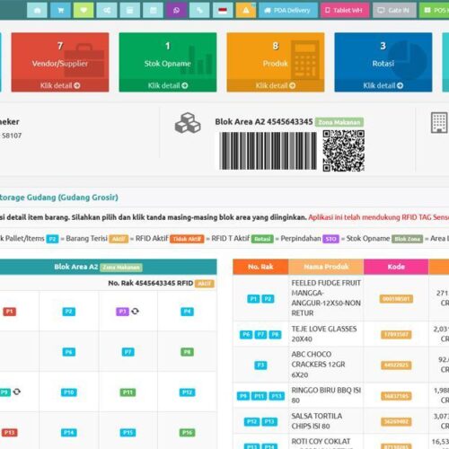Click the red Tidak Aktif legend badge
The height and width of the screenshot is (449, 449).
tap(187, 239)
